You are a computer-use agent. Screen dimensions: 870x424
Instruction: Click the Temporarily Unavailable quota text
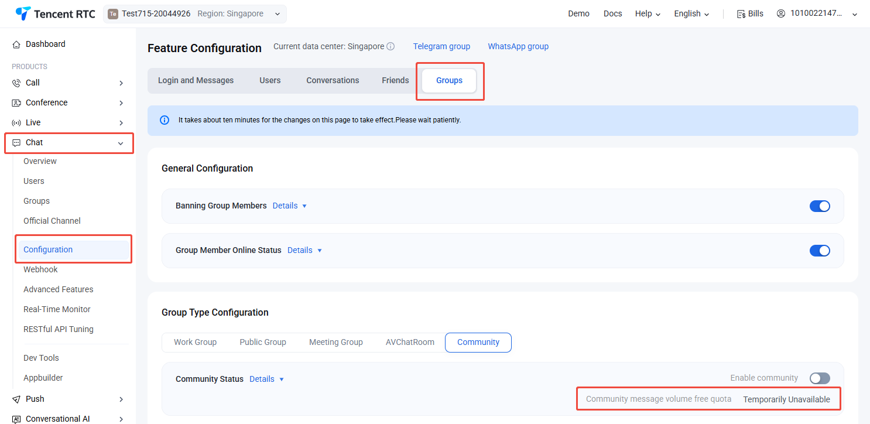coord(787,399)
